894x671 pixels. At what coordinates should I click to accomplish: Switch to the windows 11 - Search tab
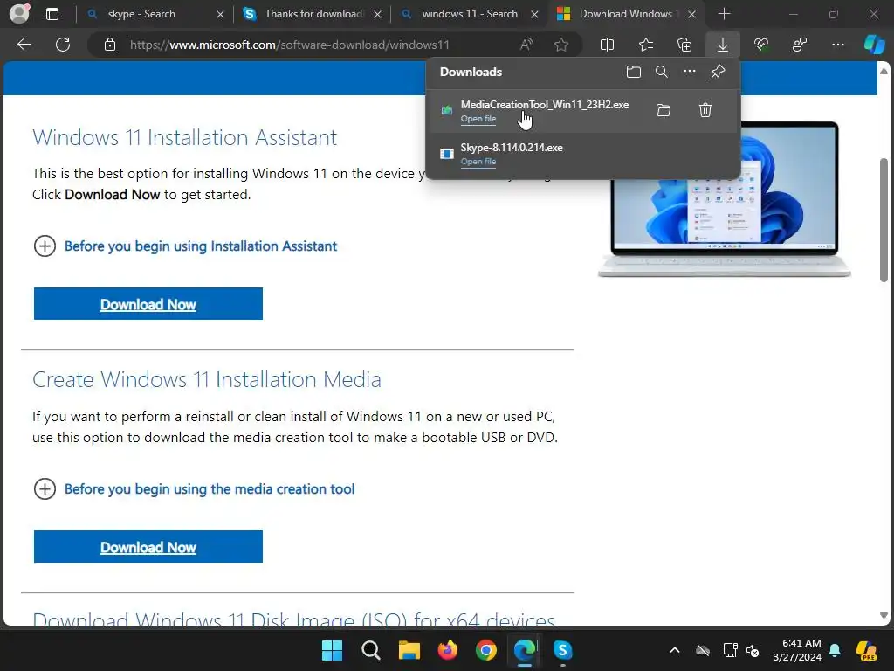tap(470, 14)
